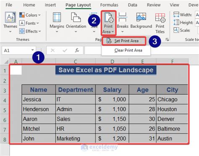Click the Height scale icon
Image resolution: width=199 pixels, height=156 pixels.
click(176, 22)
